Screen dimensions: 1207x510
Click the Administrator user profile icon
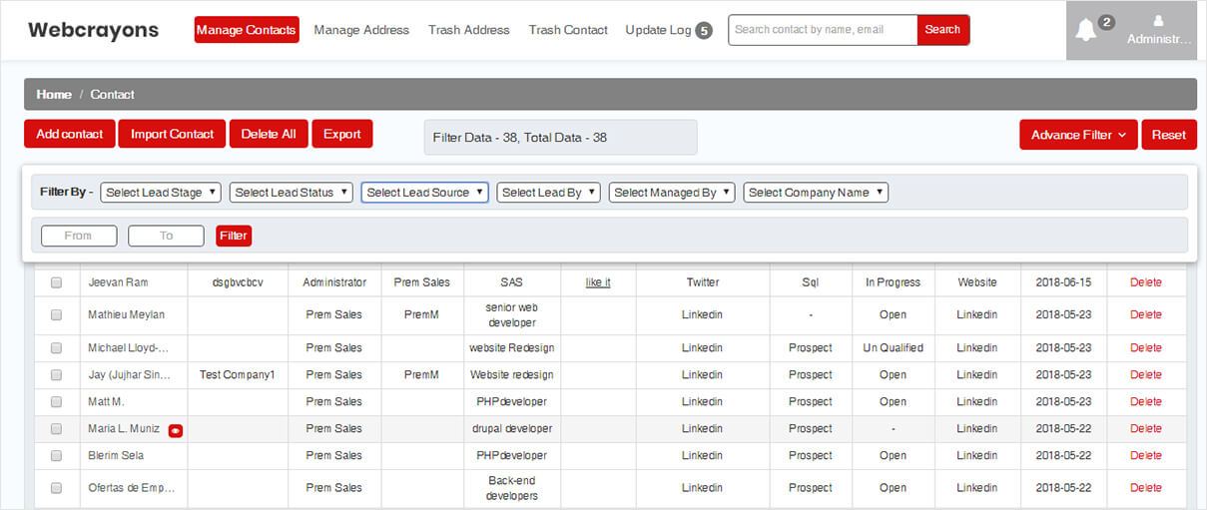[x=1158, y=21]
